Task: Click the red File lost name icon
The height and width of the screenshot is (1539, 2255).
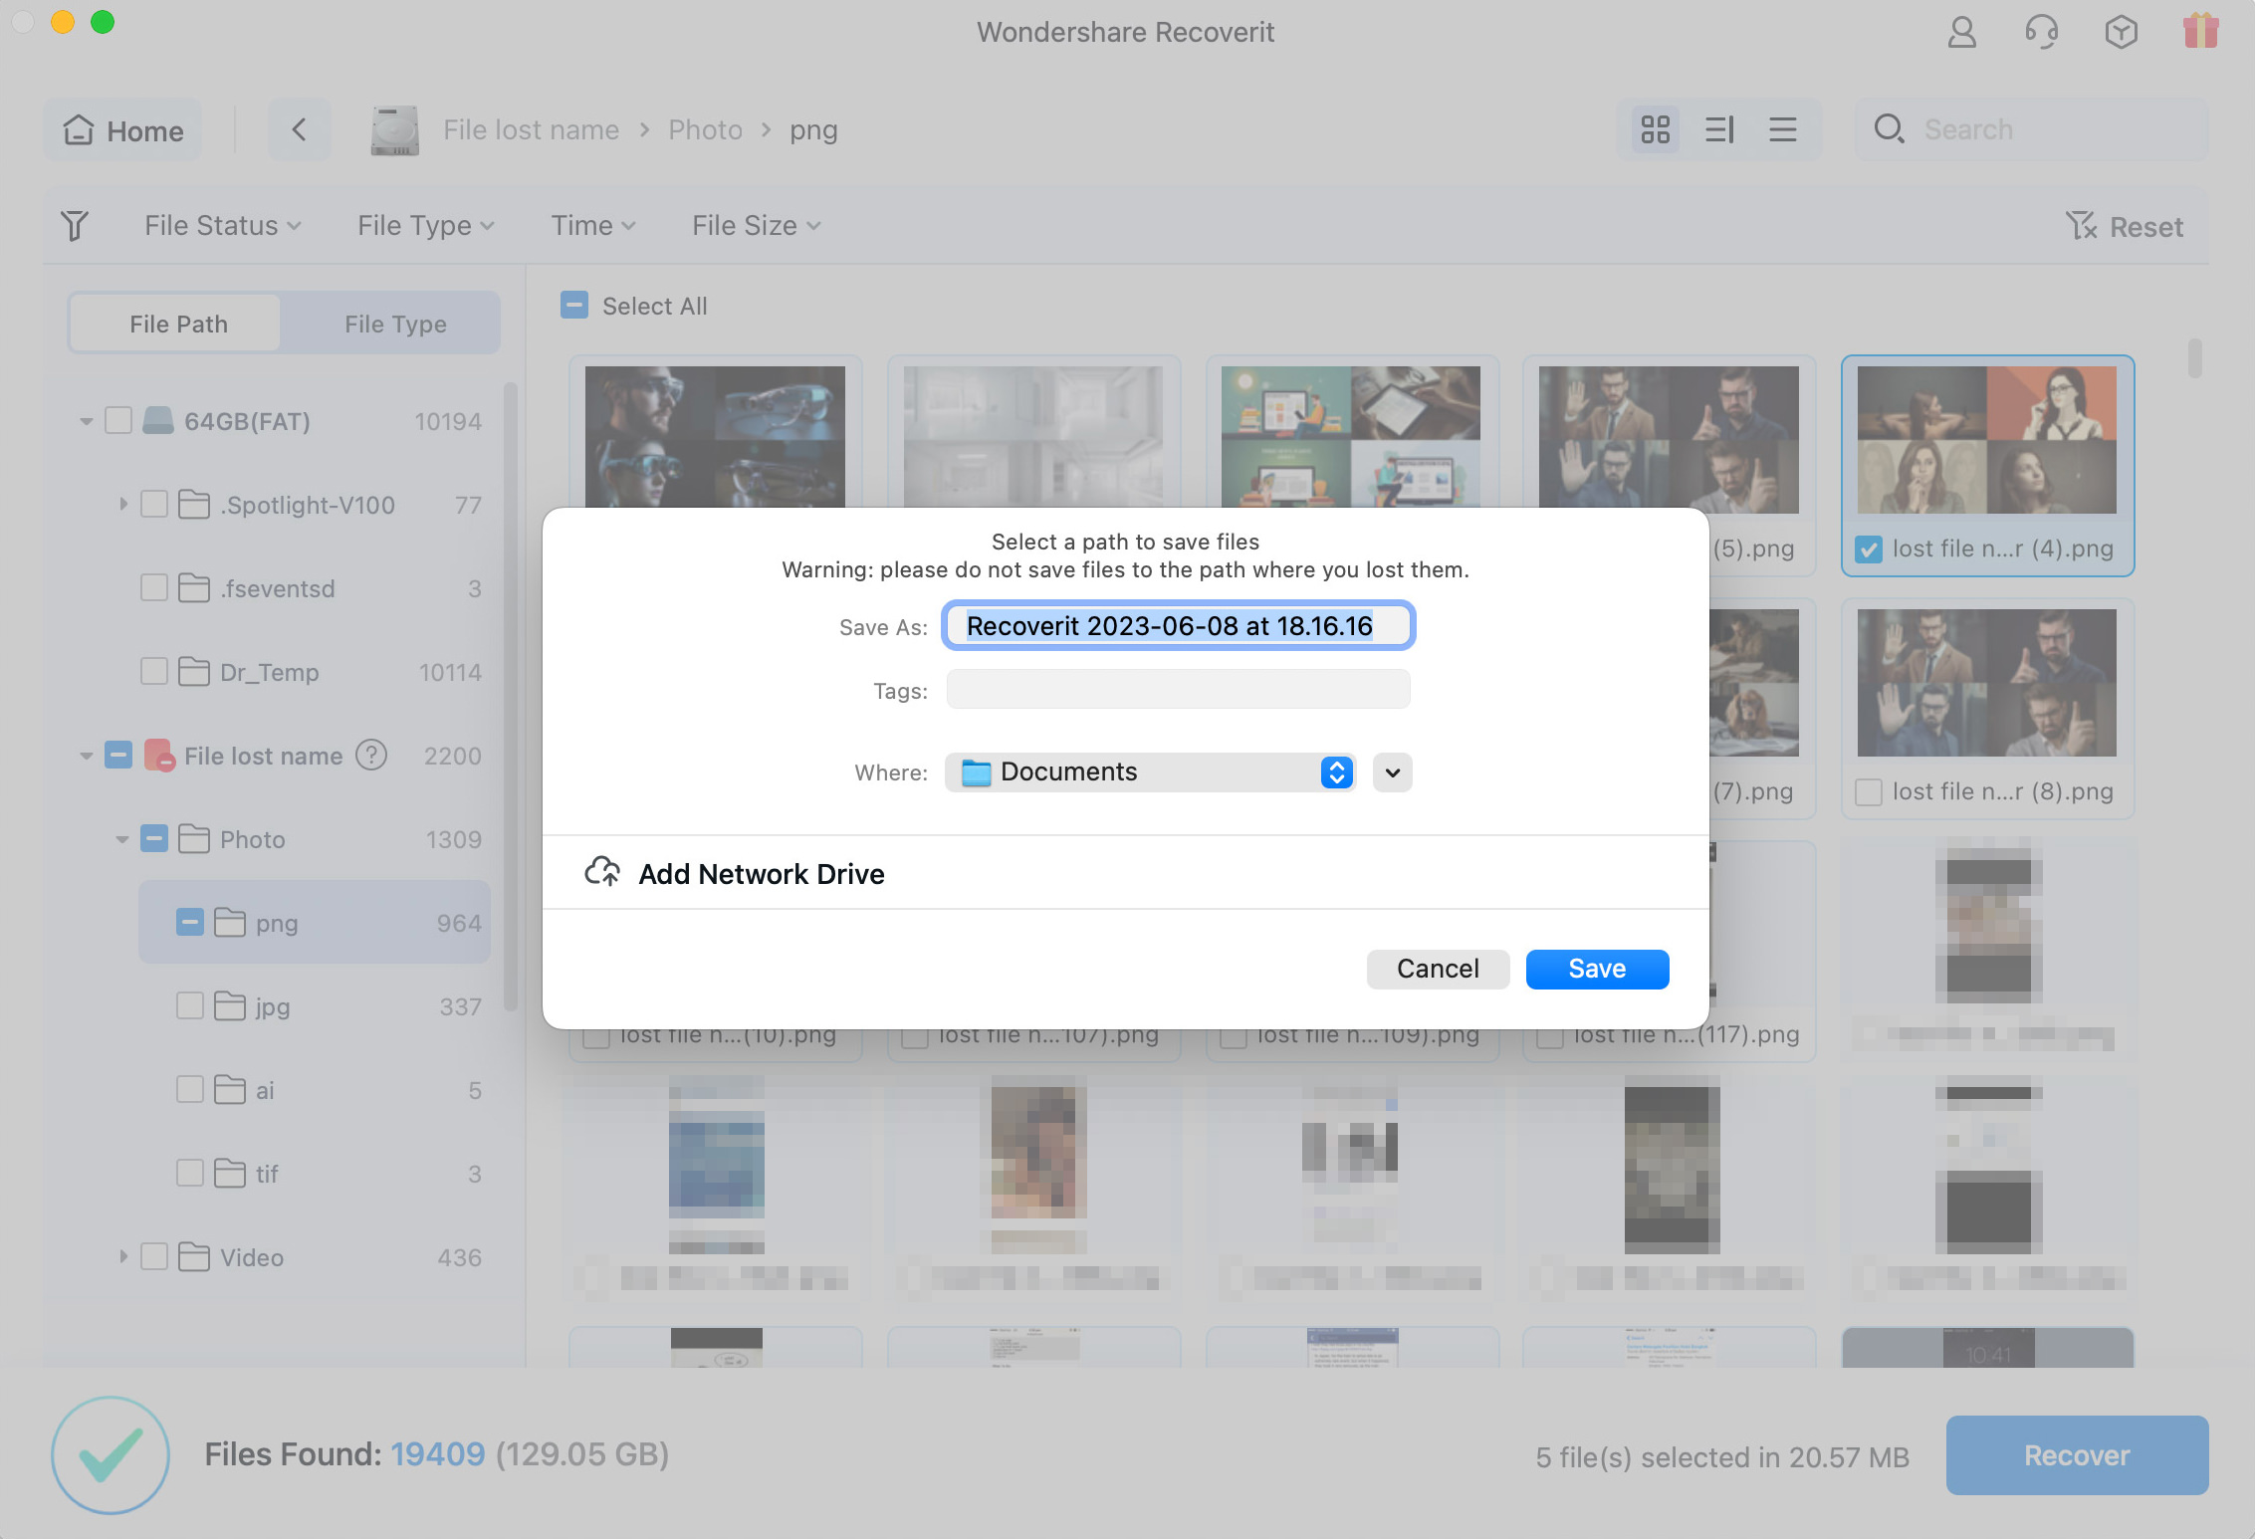Action: pos(159,756)
